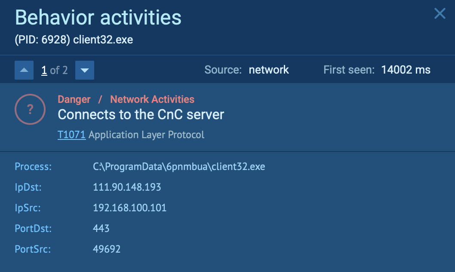Click the First seen 14002 ms value

405,70
